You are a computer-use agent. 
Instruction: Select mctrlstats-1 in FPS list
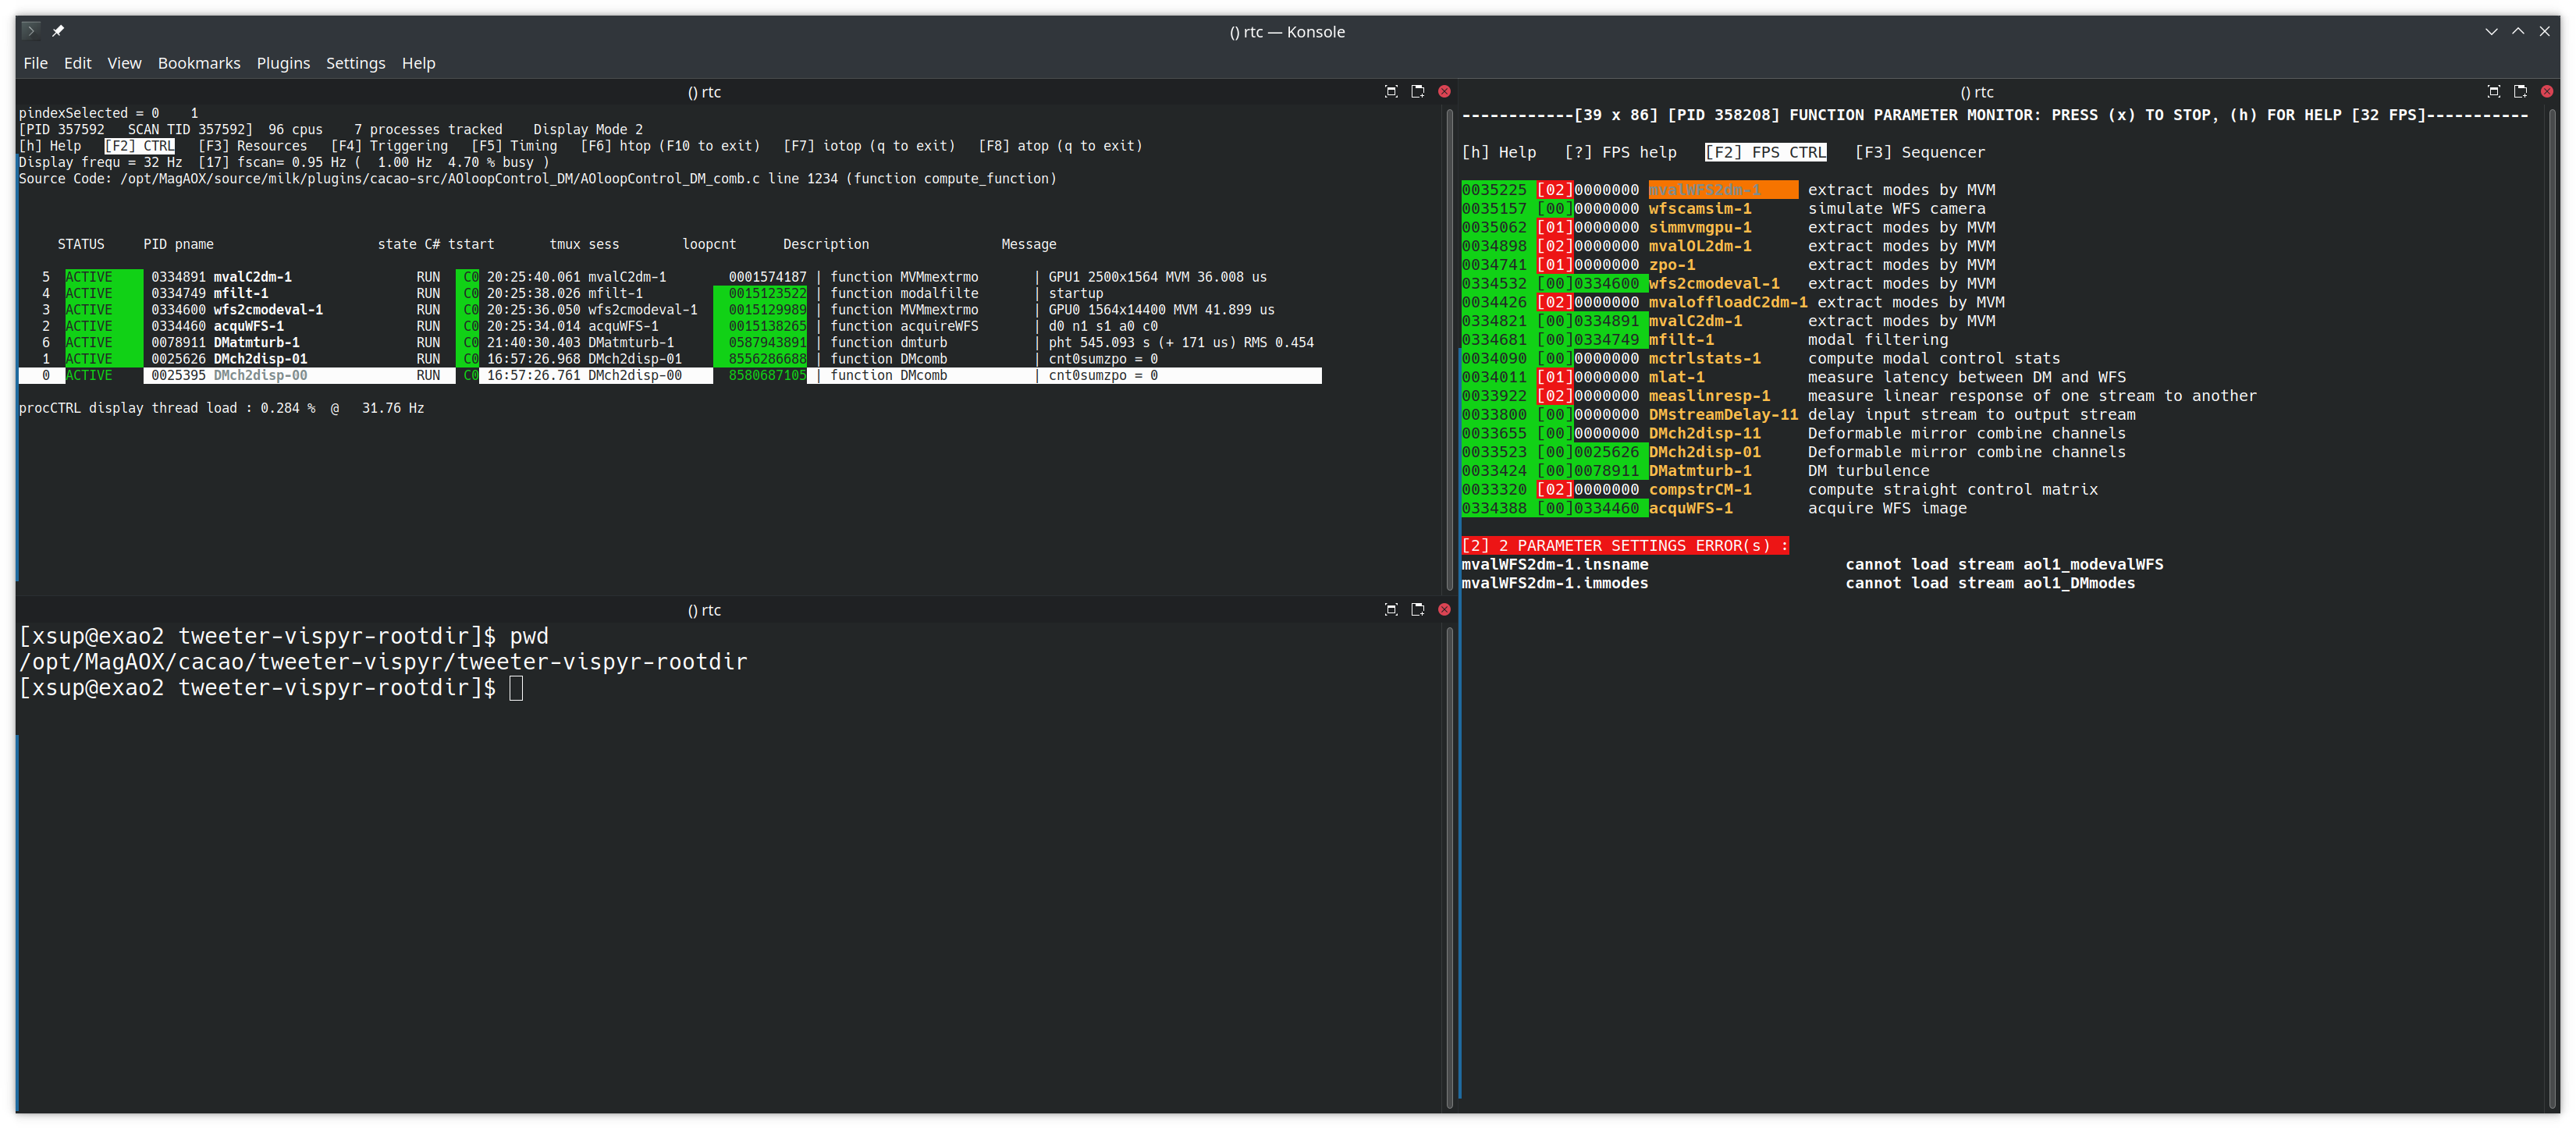click(1705, 358)
